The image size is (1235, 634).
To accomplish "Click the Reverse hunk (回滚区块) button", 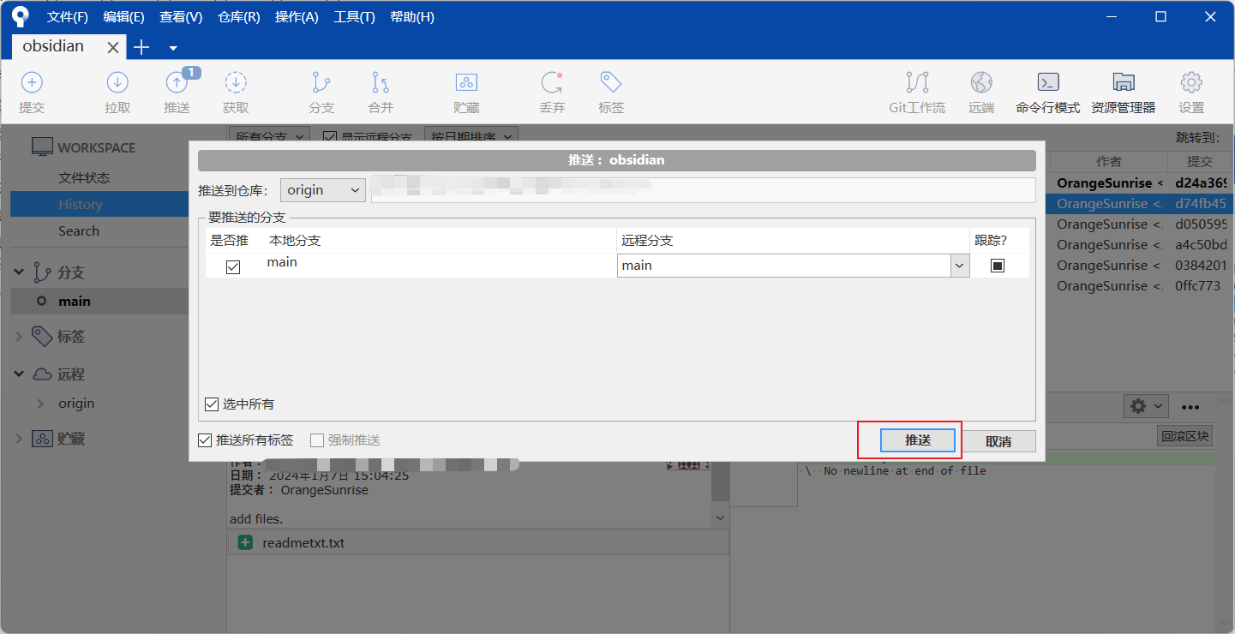I will [x=1184, y=436].
